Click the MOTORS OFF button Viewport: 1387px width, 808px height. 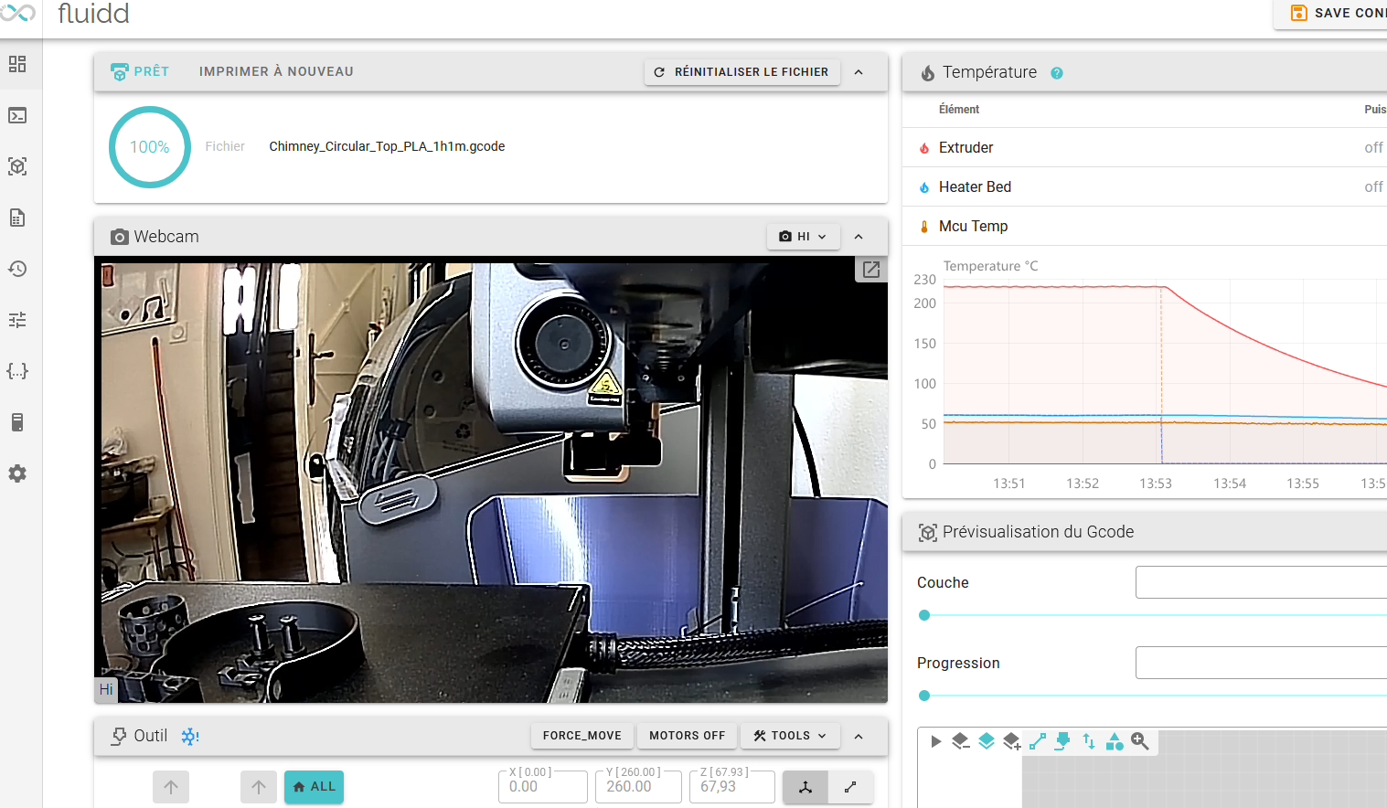(687, 736)
